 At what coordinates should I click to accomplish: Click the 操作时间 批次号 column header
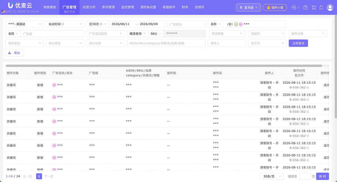(x=299, y=73)
